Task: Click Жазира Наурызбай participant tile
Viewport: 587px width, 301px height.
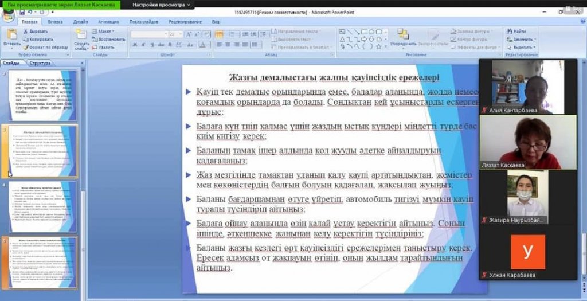Action: tap(528, 197)
